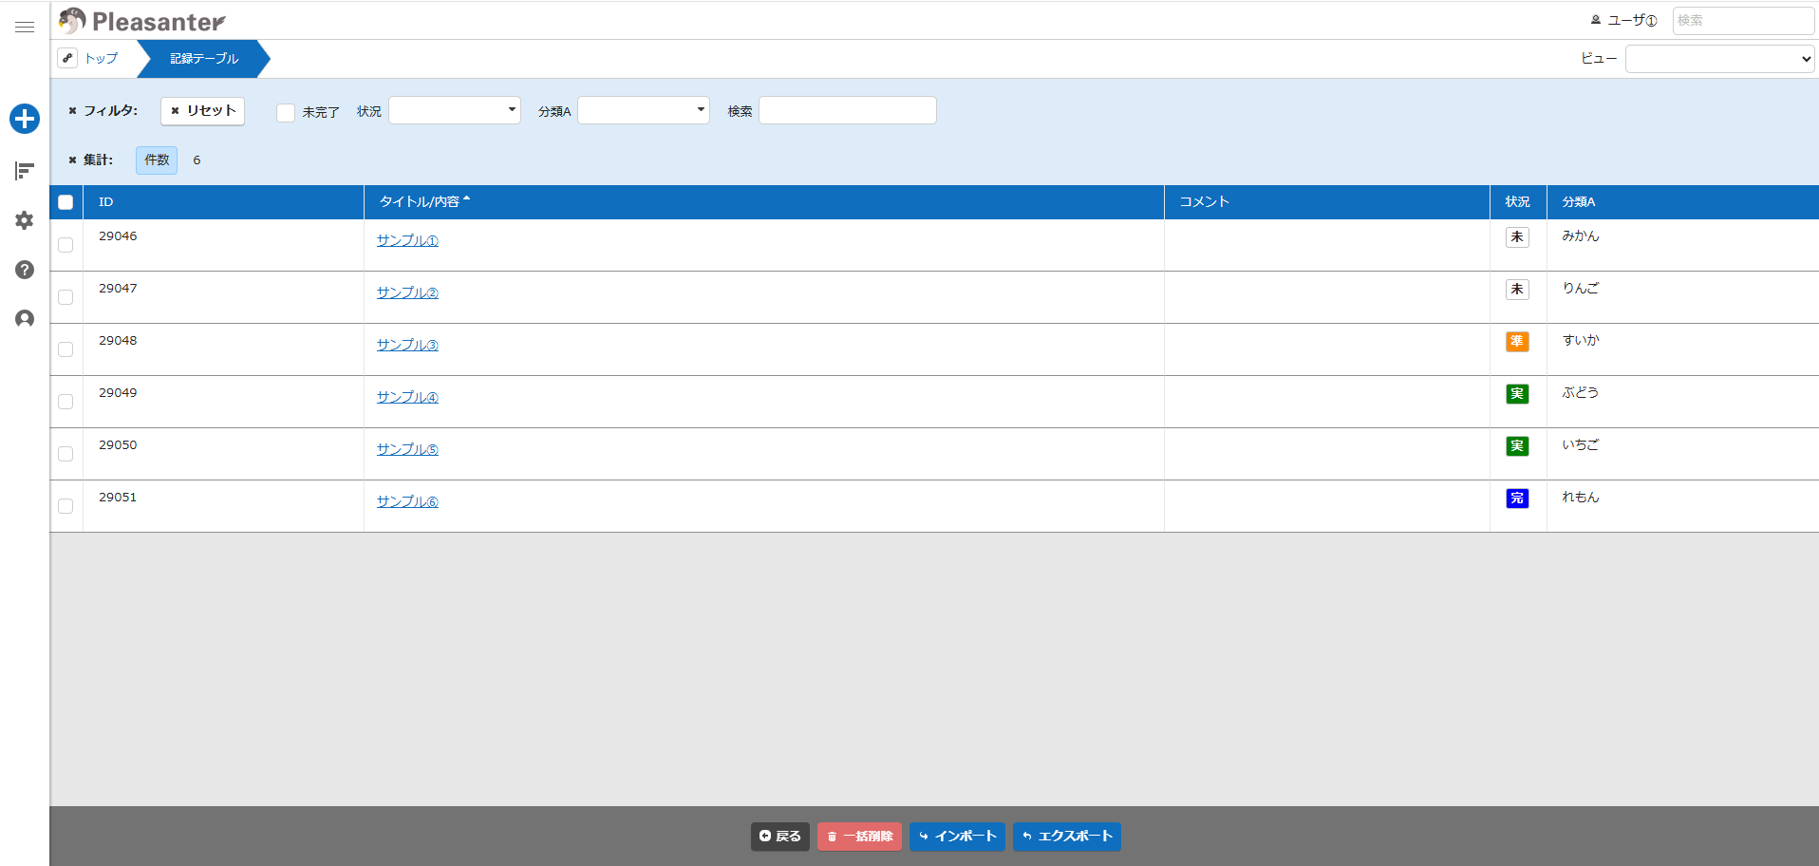Sort by the コメント column header

(1327, 202)
